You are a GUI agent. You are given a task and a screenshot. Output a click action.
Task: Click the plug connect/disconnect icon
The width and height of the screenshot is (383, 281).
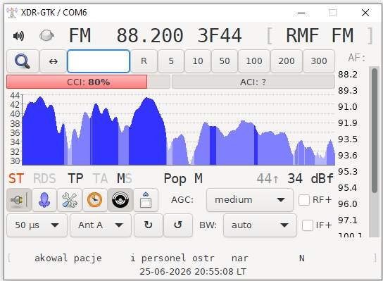point(19,200)
